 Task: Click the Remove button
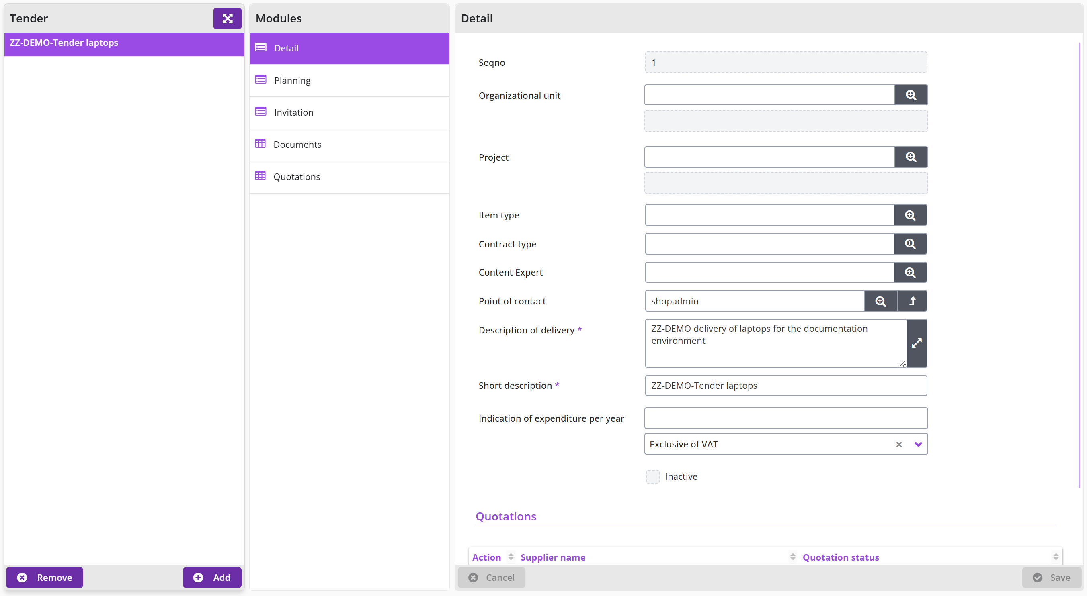click(x=44, y=577)
